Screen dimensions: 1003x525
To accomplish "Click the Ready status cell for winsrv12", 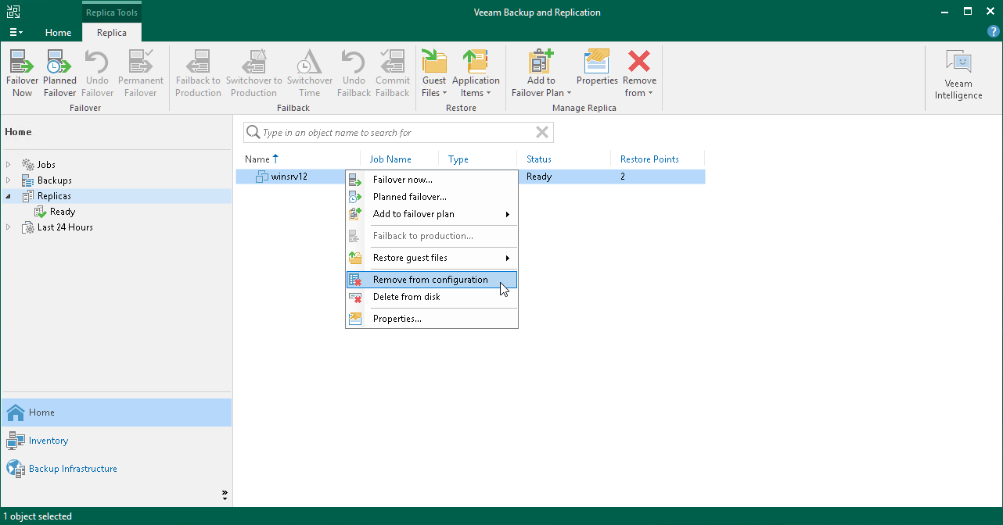I will [539, 177].
